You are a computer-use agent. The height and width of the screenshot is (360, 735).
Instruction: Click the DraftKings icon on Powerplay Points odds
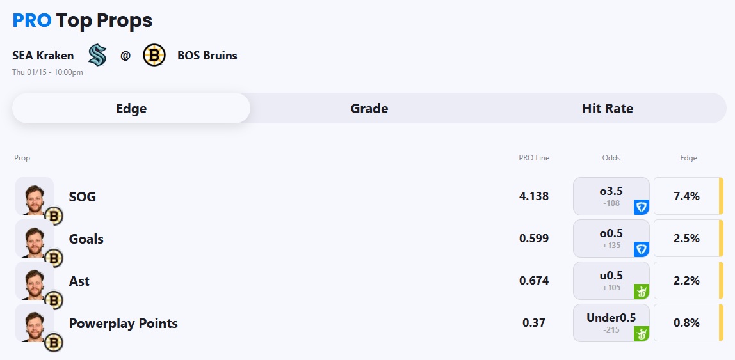[641, 334]
